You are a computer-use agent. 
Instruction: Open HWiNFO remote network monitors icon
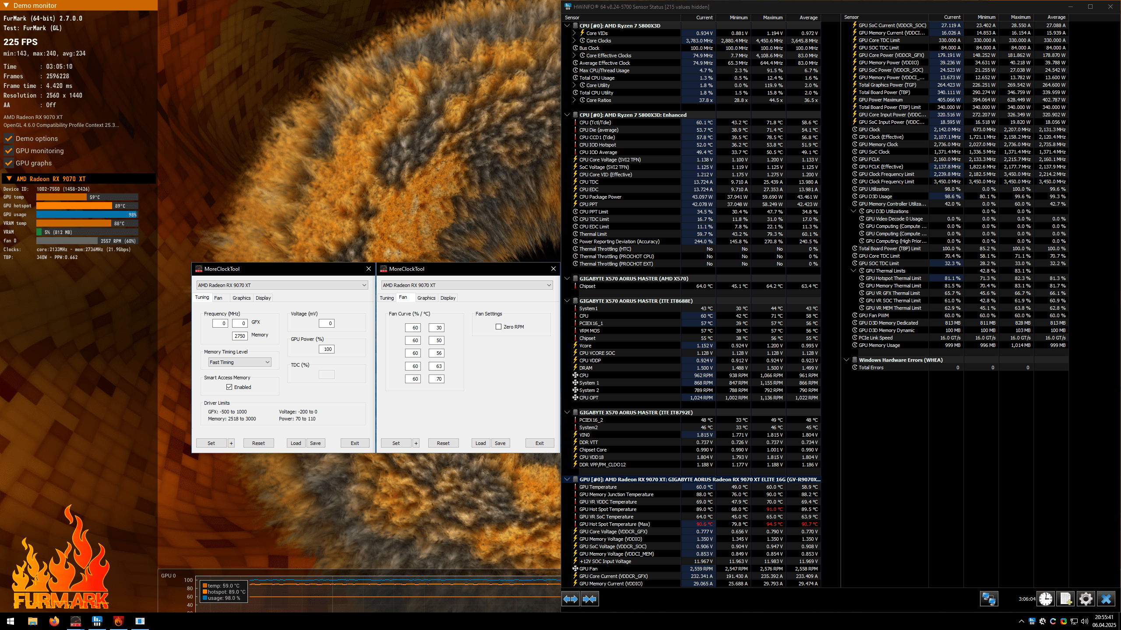click(988, 599)
